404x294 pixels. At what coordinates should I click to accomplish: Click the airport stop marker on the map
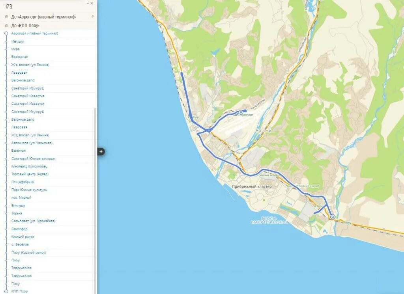pyautogui.click(x=241, y=112)
